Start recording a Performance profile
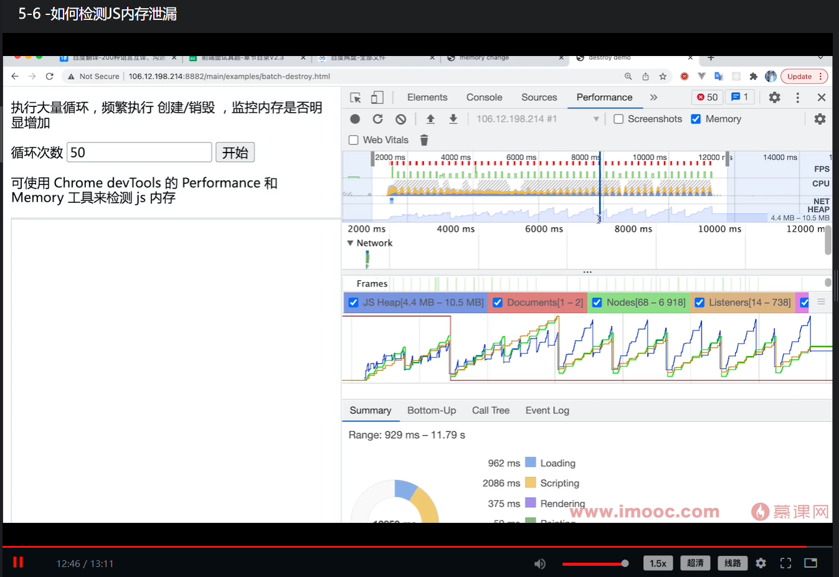The width and height of the screenshot is (839, 577). tap(355, 119)
